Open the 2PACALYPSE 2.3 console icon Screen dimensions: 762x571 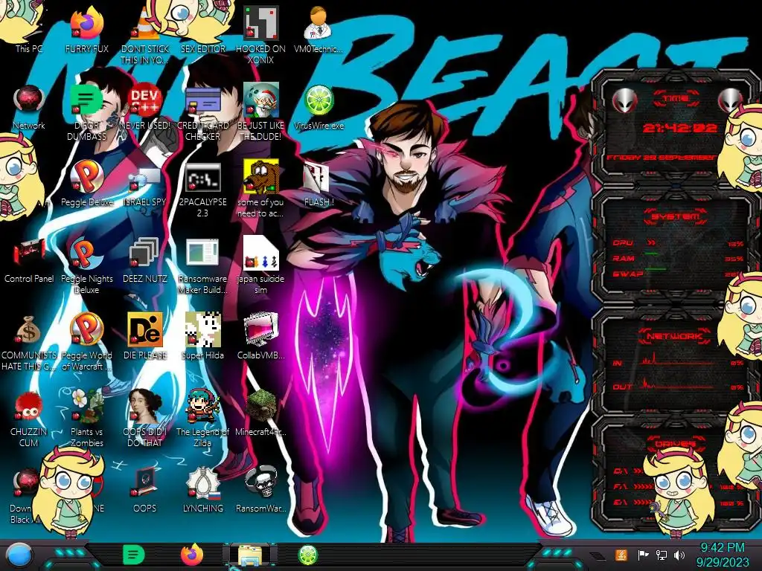click(x=203, y=190)
